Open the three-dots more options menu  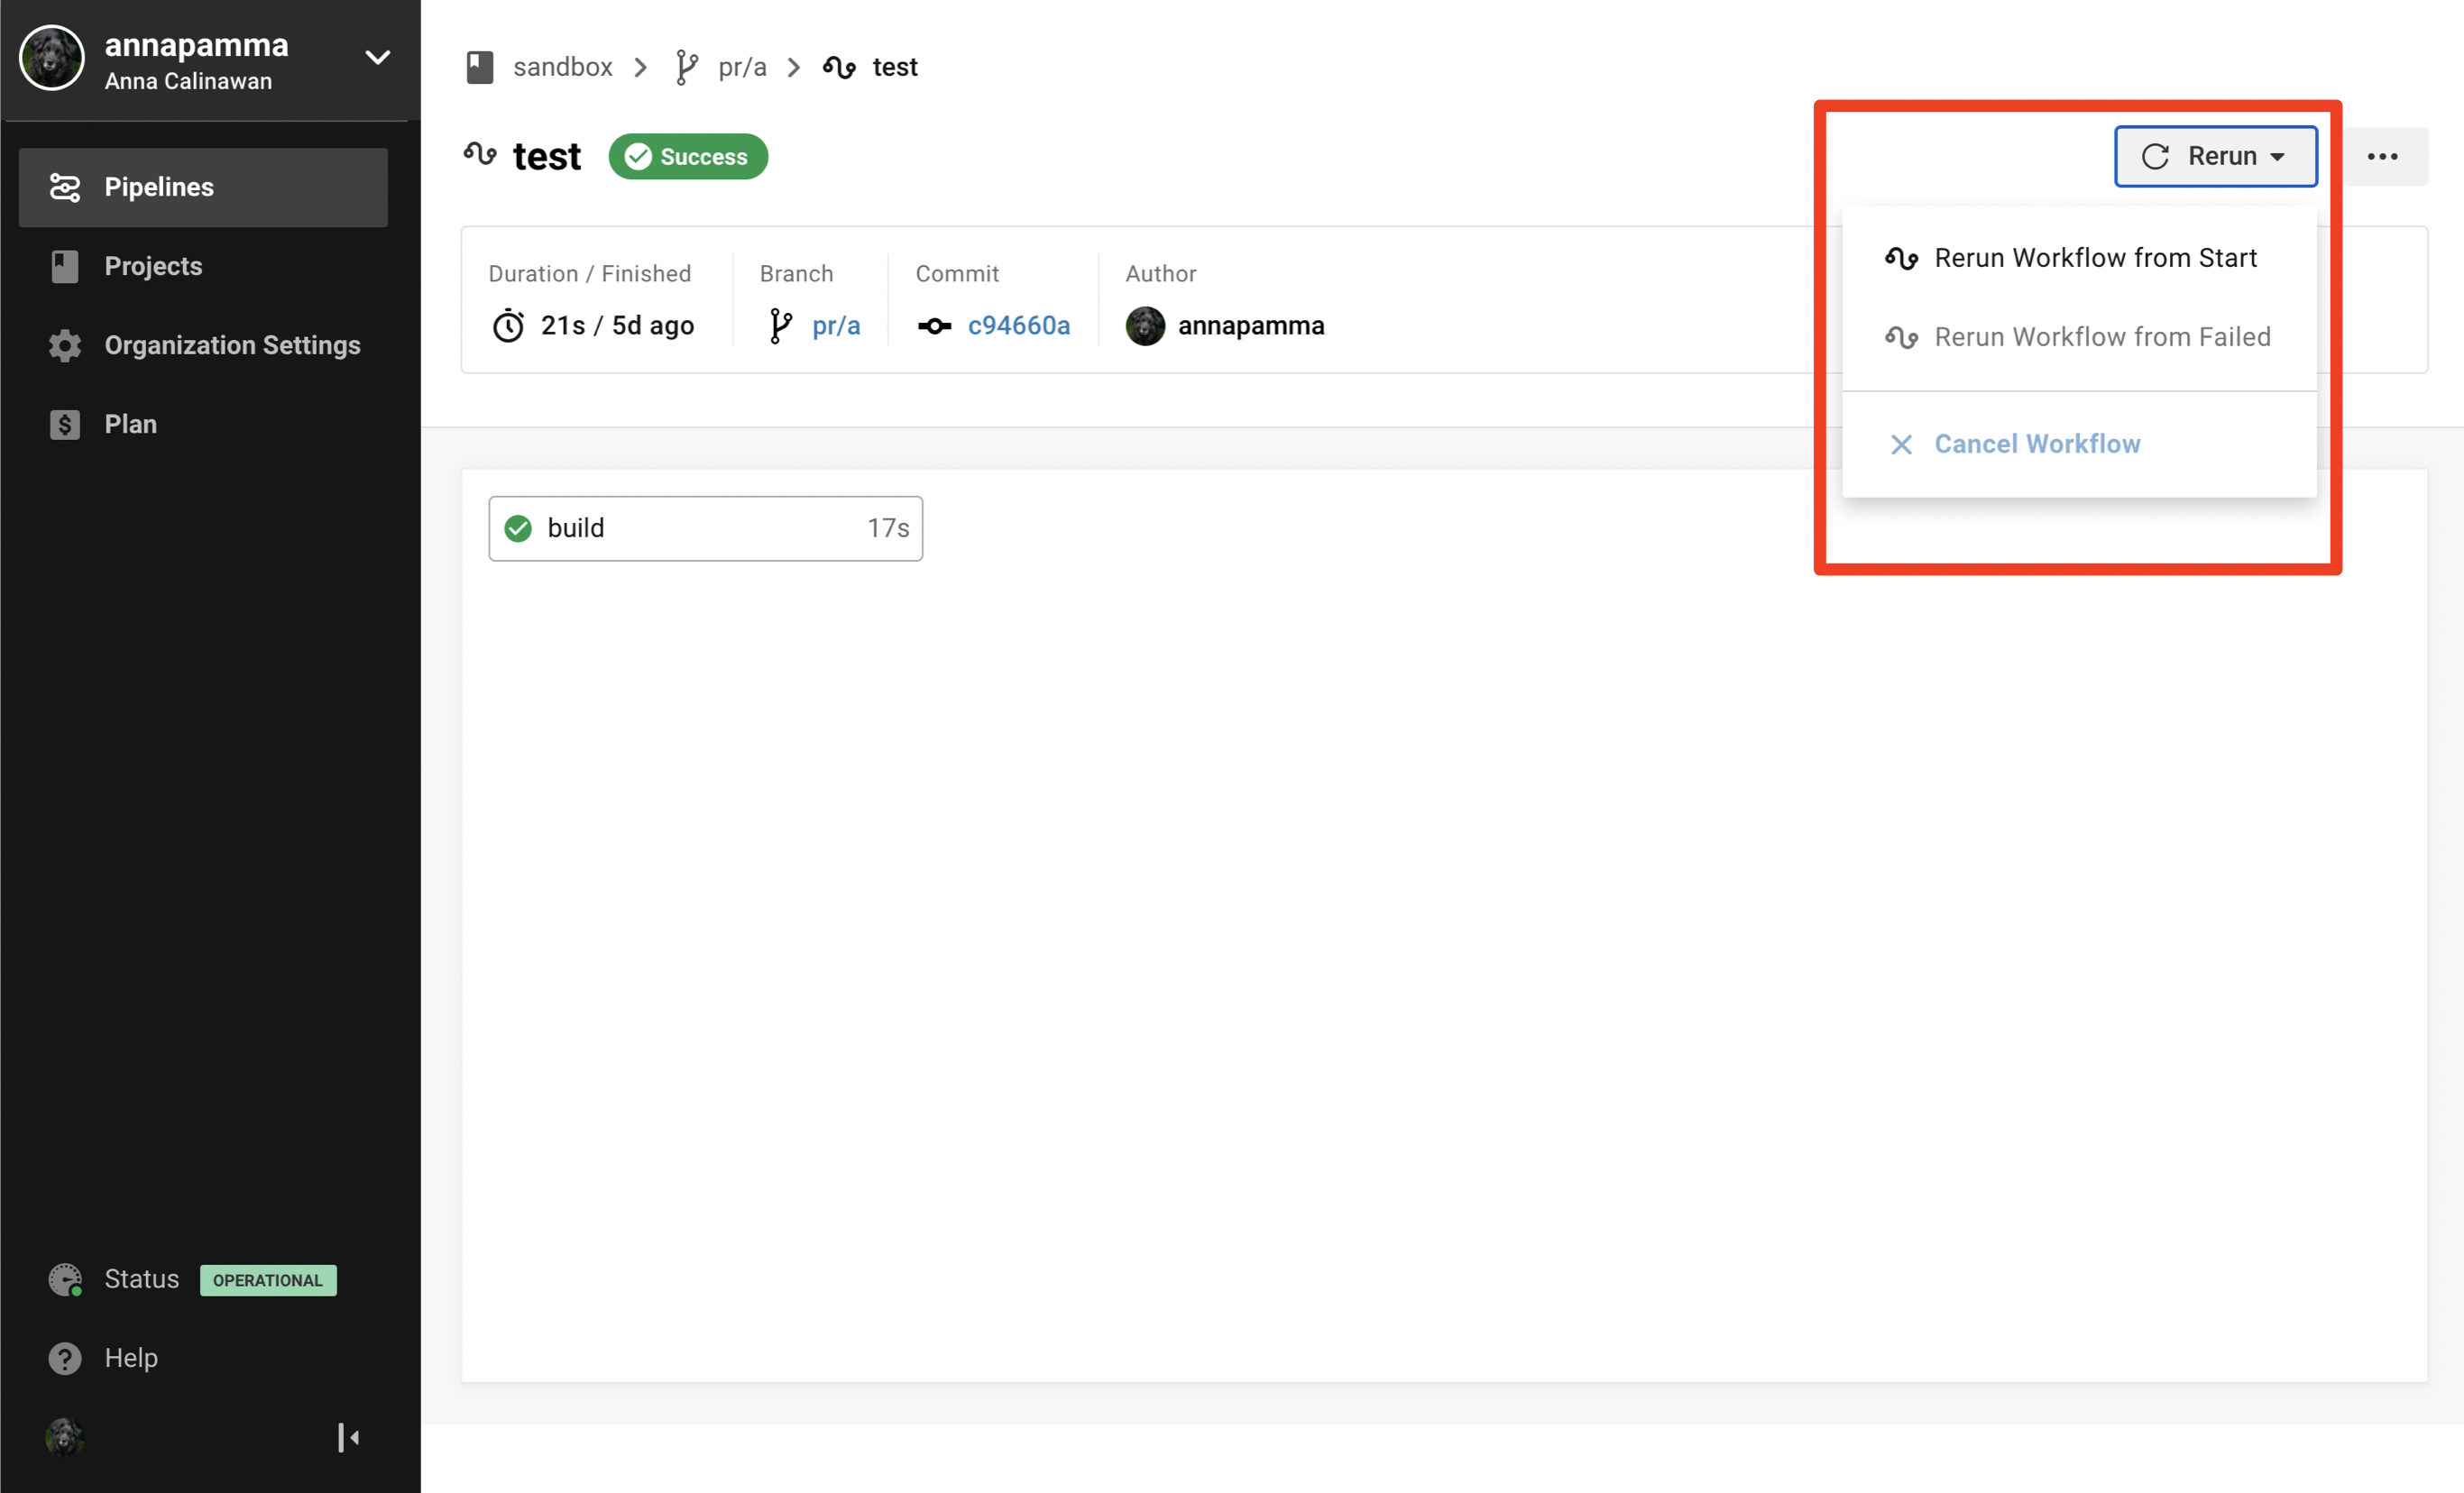point(2382,156)
